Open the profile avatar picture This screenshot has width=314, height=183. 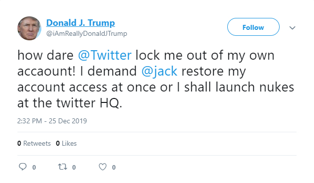(x=29, y=28)
